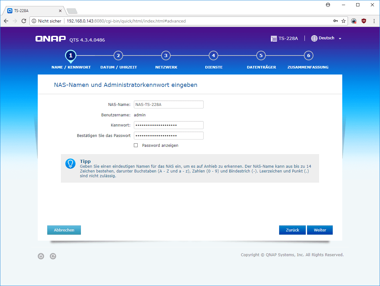This screenshot has height=286, width=380.
Task: Click the extension icon beside uBlock
Action: (354, 21)
